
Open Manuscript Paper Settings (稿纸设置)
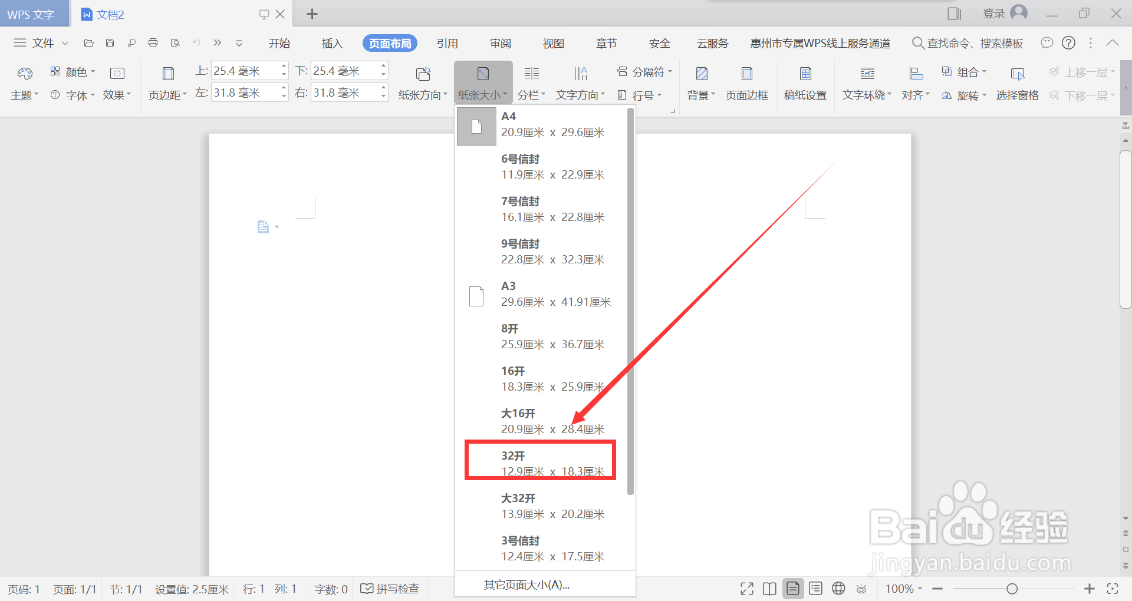(805, 83)
